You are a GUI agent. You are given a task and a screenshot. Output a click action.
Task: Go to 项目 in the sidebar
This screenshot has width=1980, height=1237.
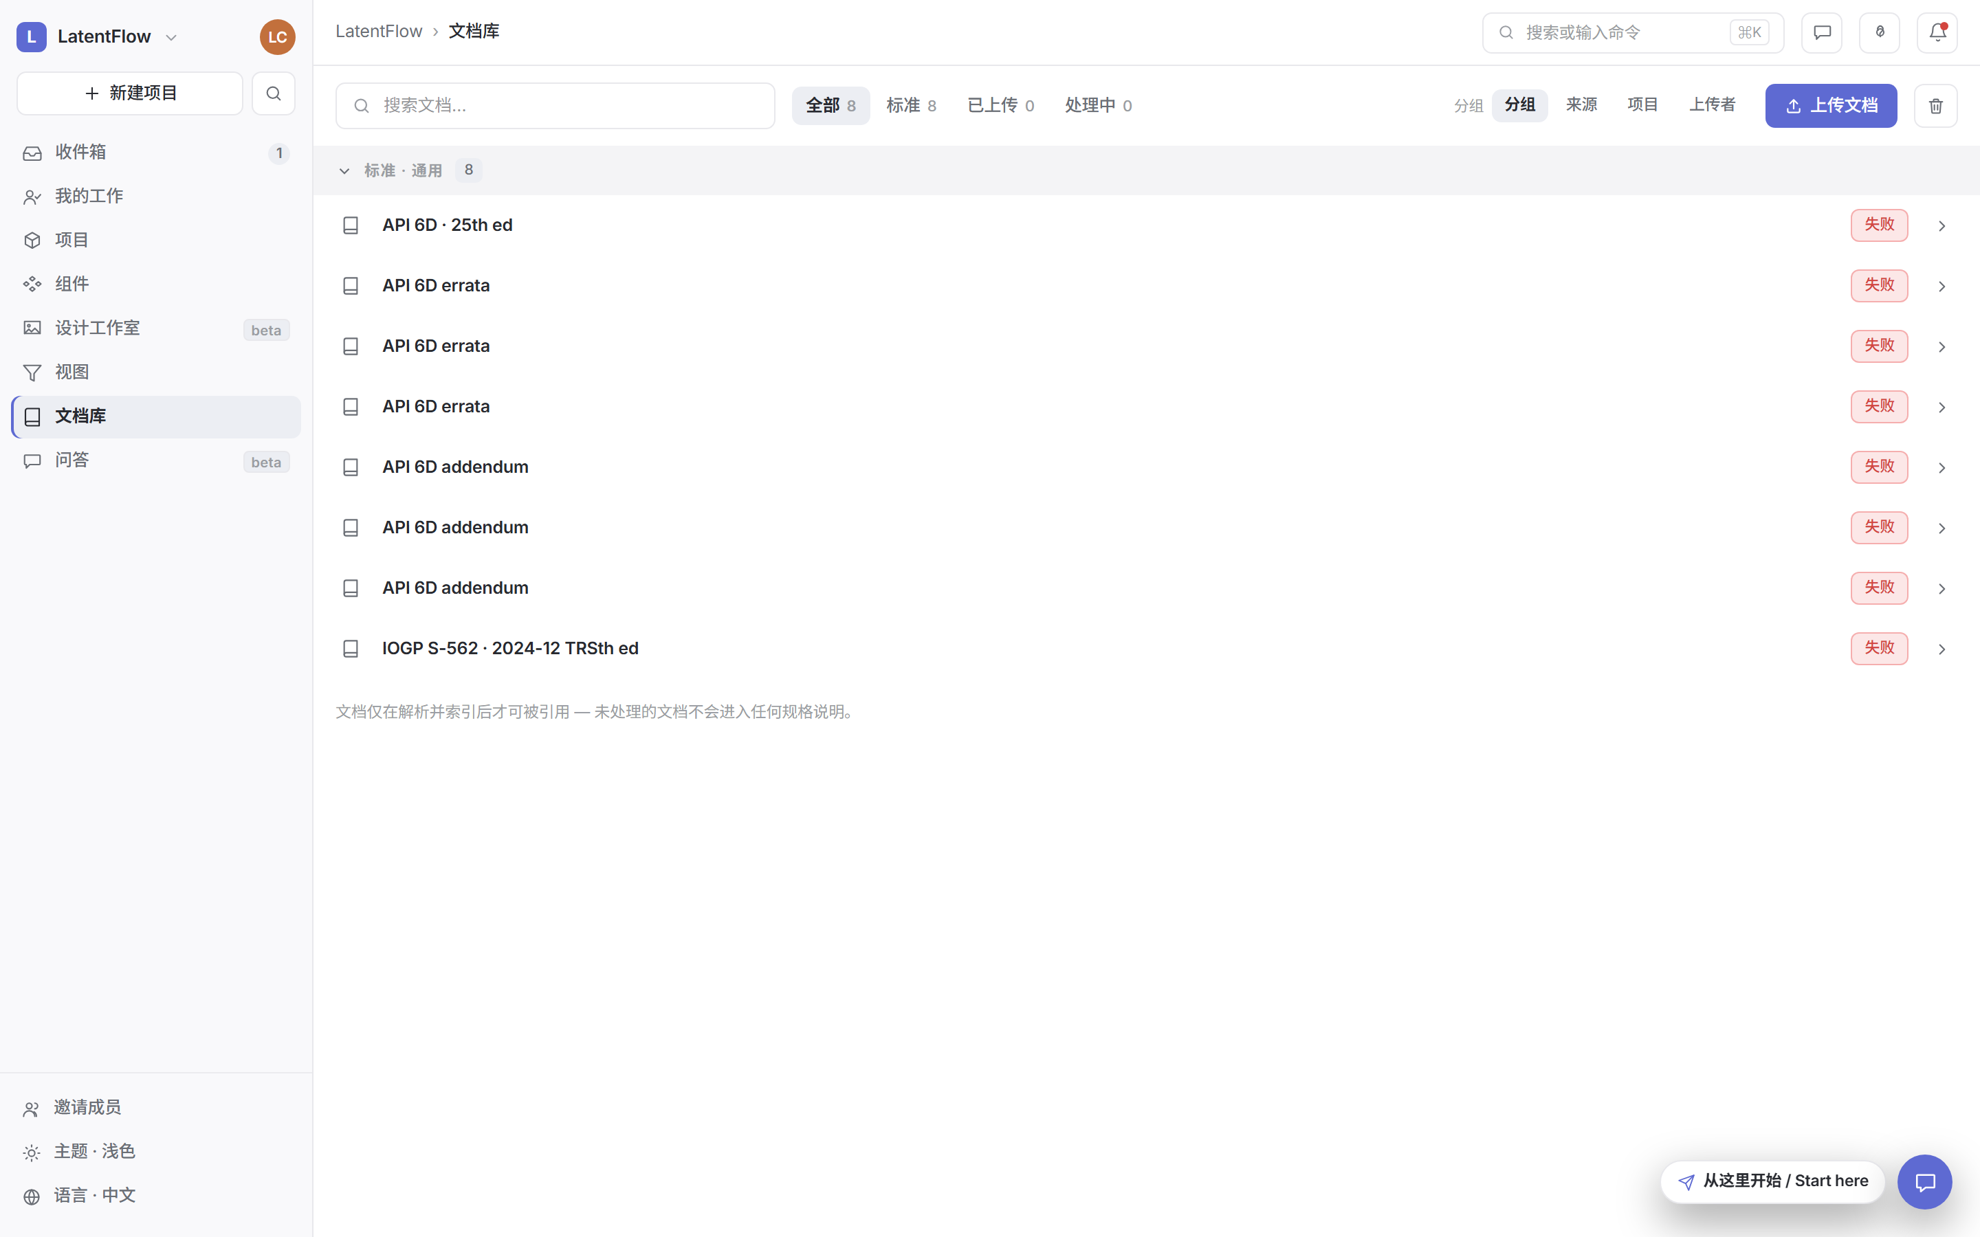click(156, 241)
